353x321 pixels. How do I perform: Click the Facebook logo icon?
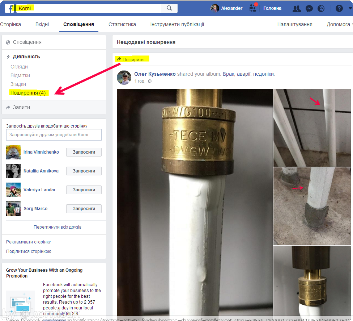pos(9,8)
